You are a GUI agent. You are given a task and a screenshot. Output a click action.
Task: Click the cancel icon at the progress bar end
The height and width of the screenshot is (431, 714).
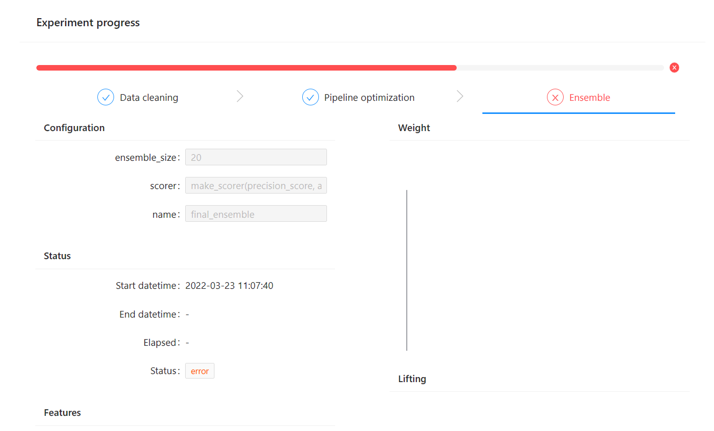(674, 67)
